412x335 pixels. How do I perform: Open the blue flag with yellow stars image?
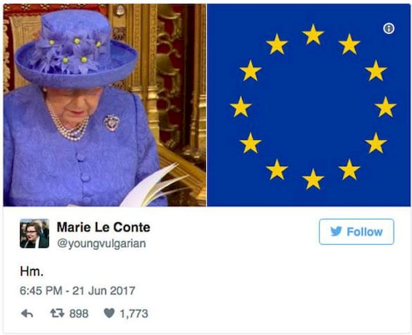click(309, 105)
